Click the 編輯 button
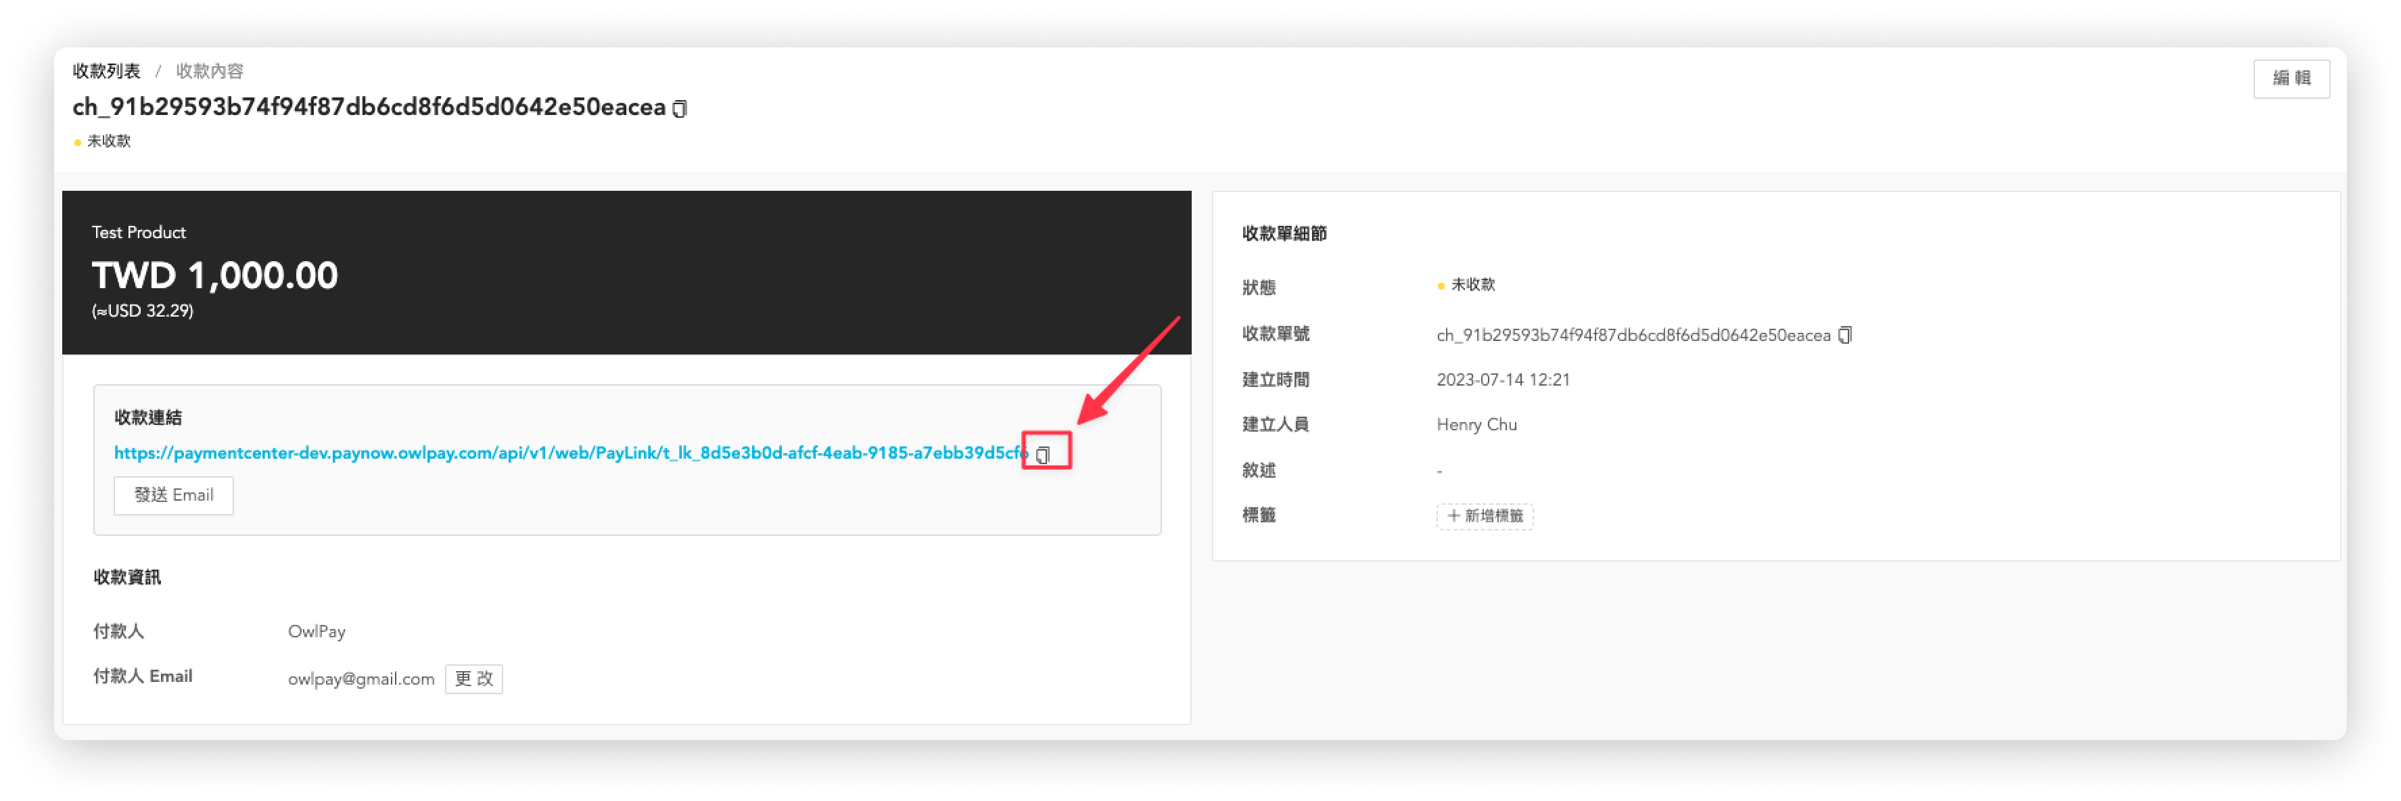2401x801 pixels. pos(2291,78)
